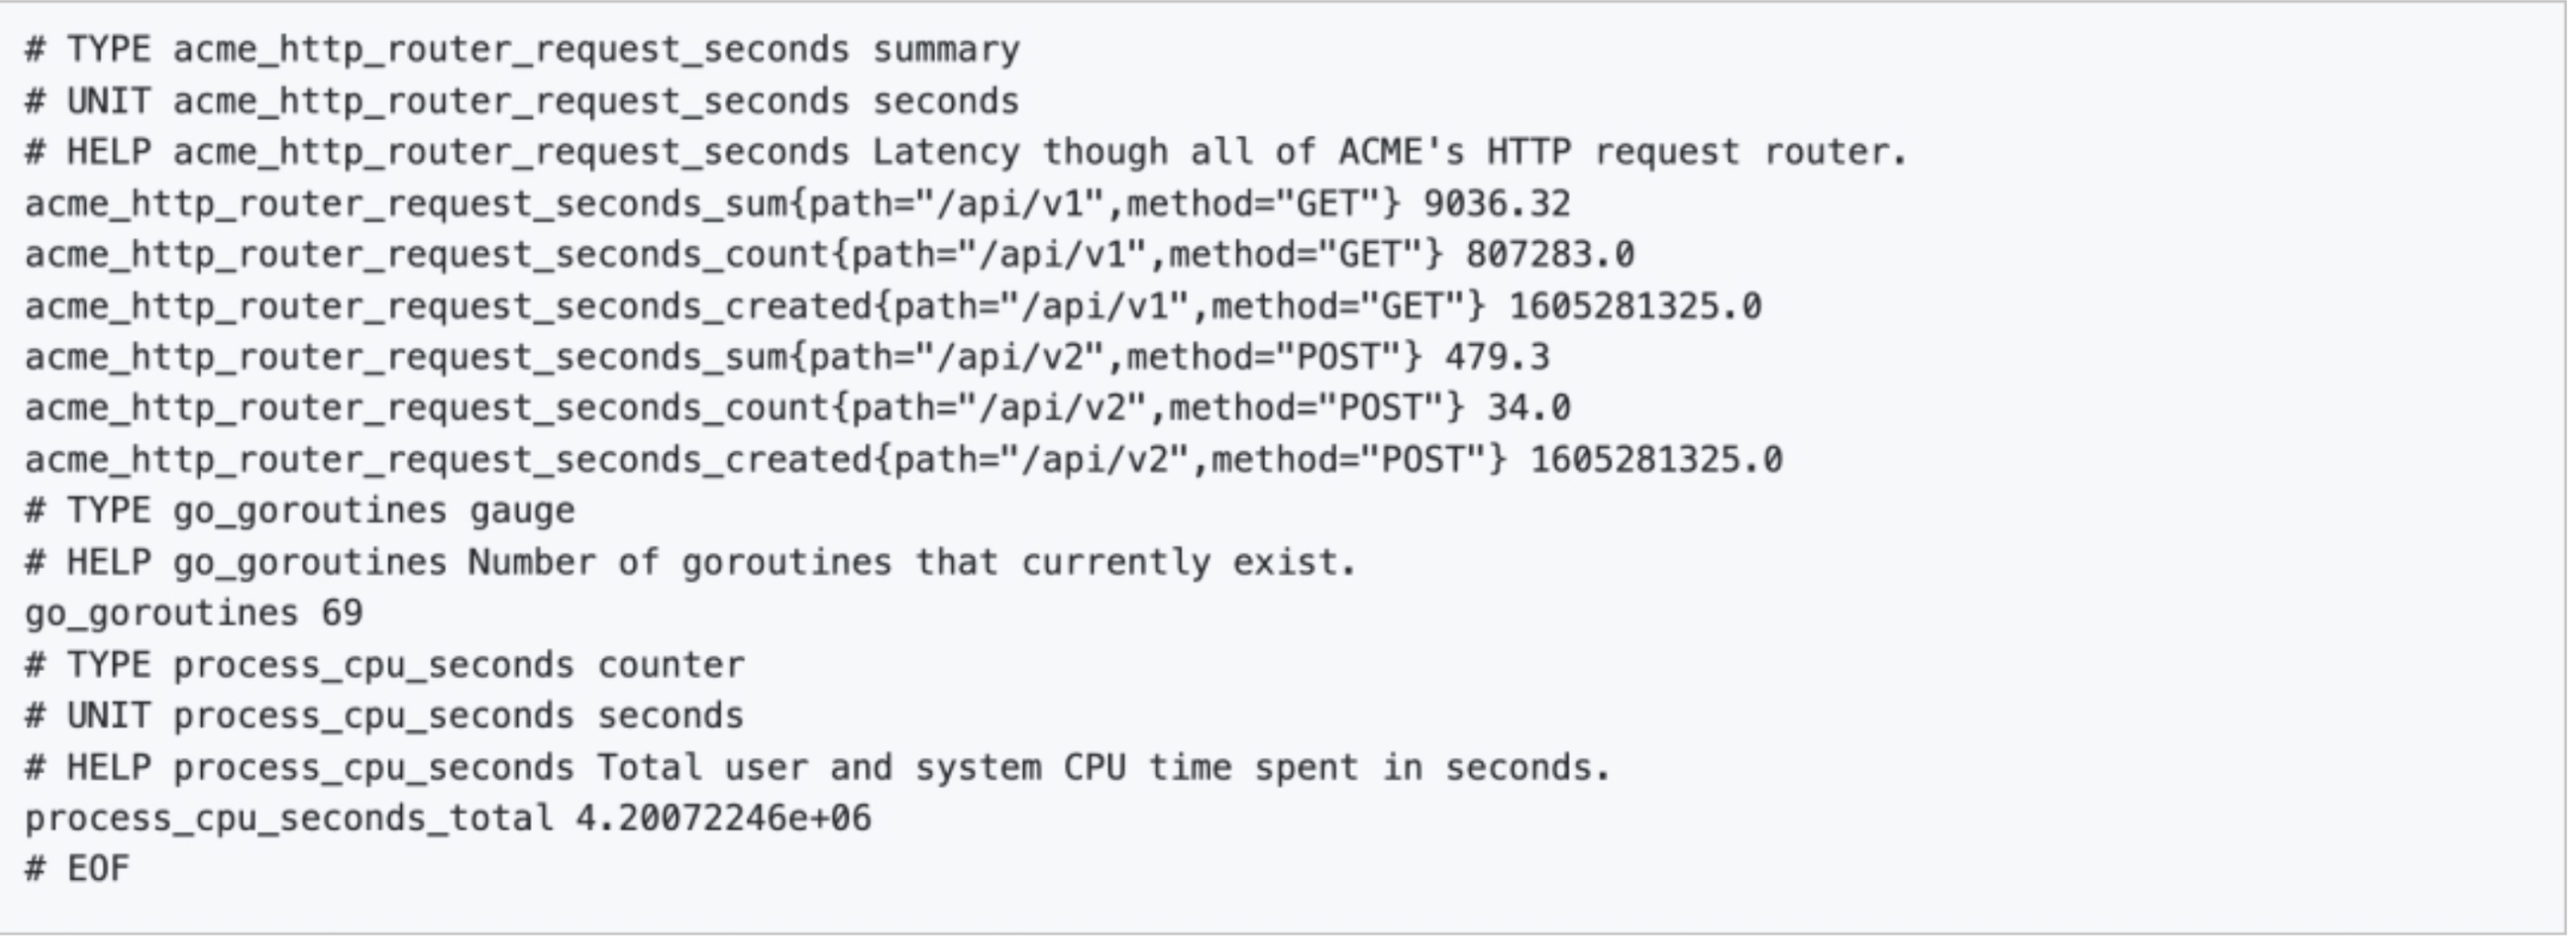Click the go_goroutines value 69
2569x936 pixels.
point(342,613)
